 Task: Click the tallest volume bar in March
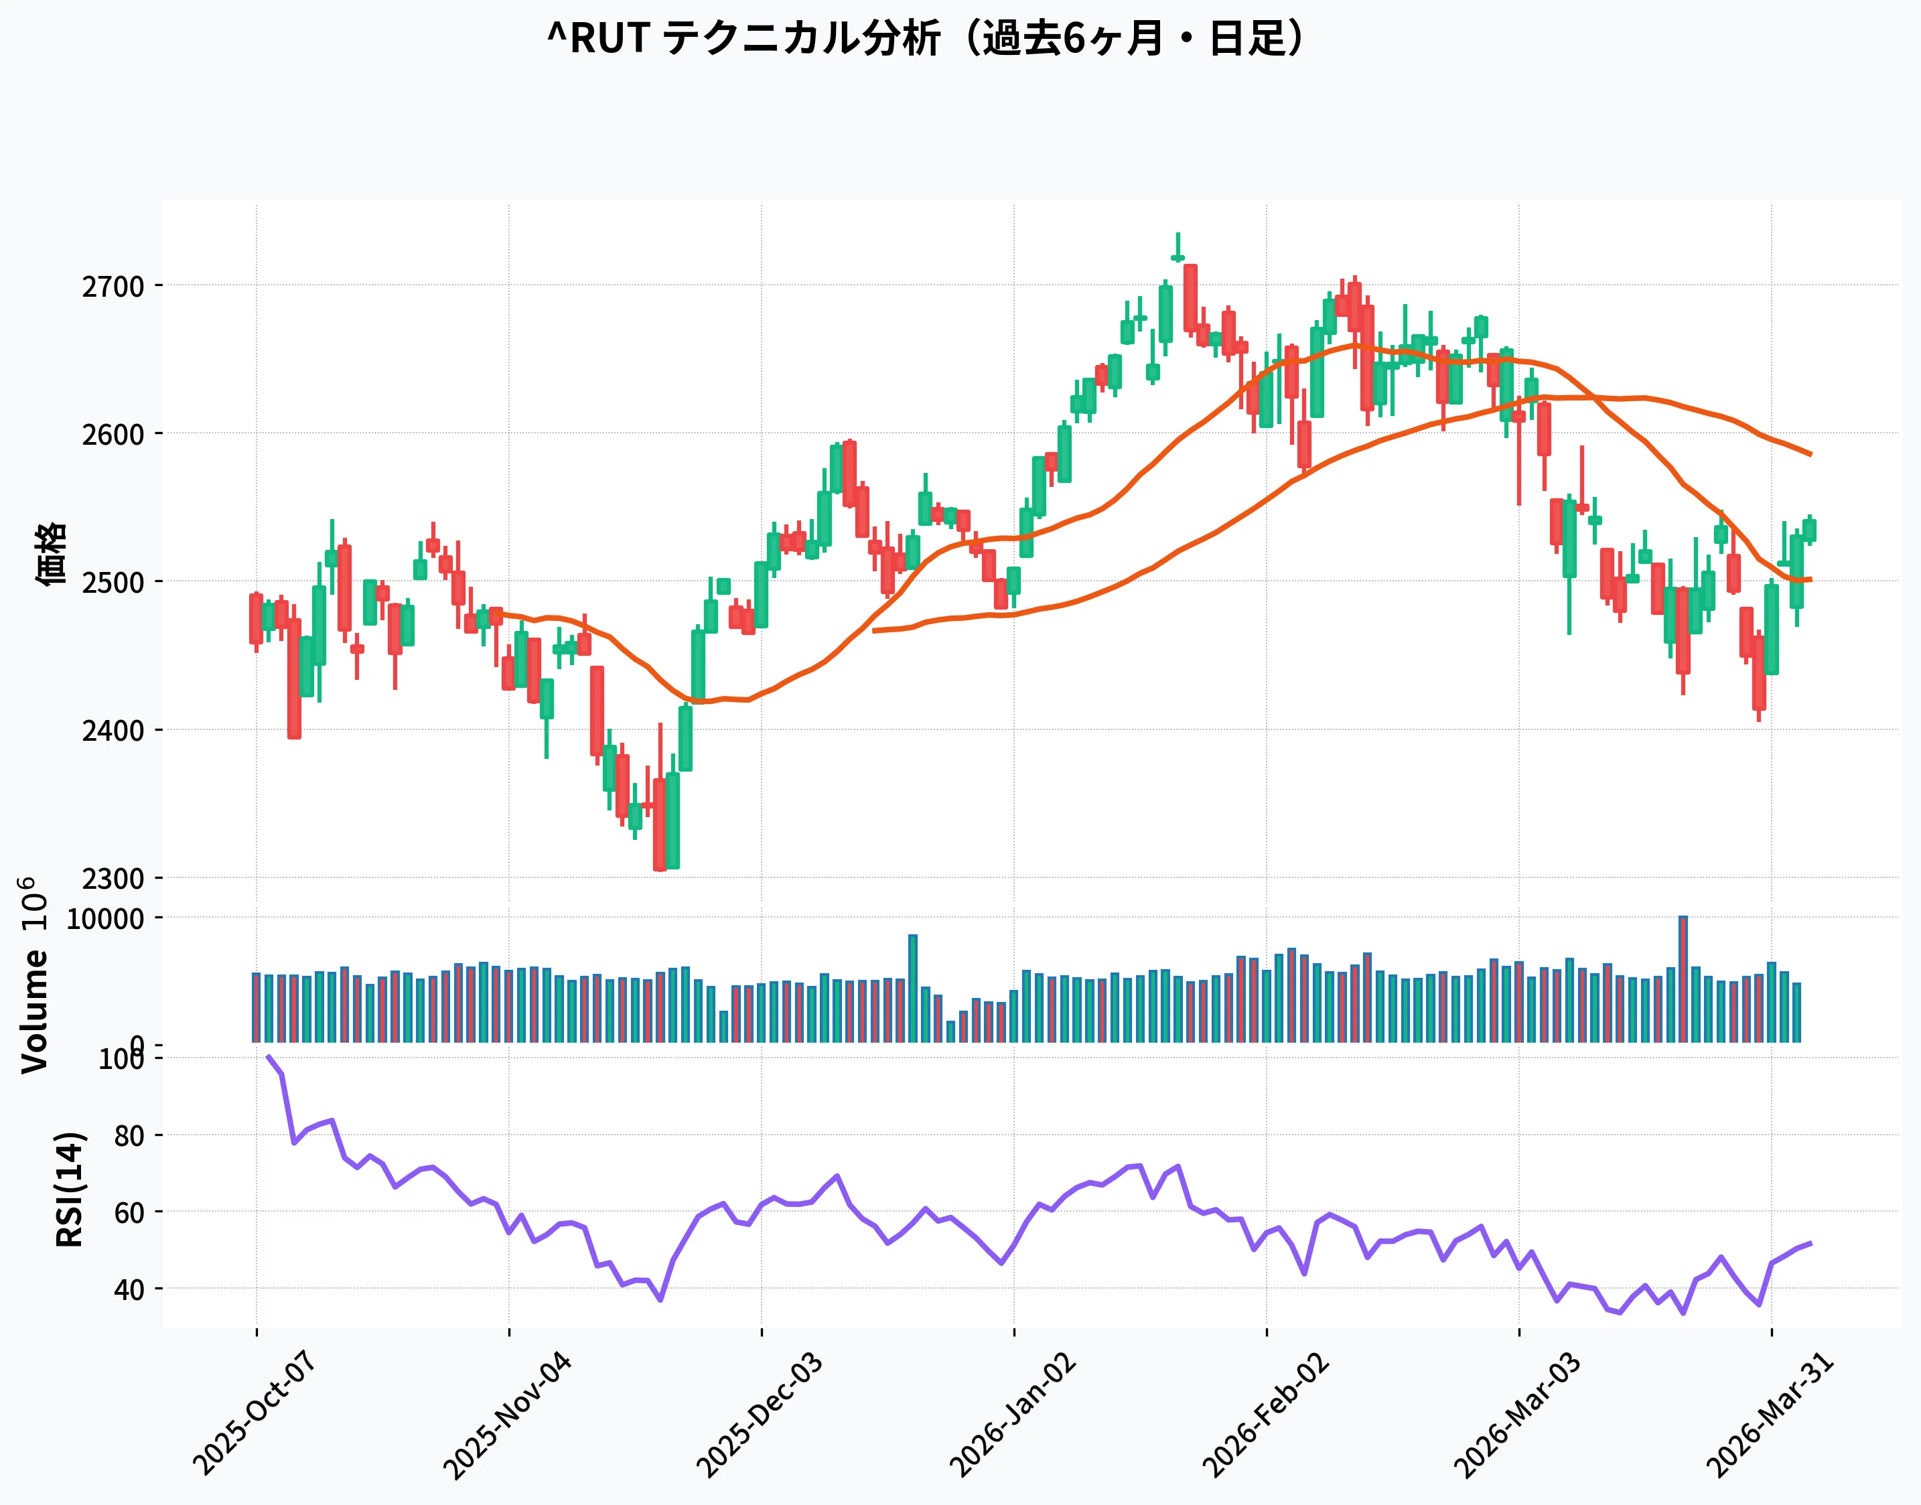coord(1682,979)
